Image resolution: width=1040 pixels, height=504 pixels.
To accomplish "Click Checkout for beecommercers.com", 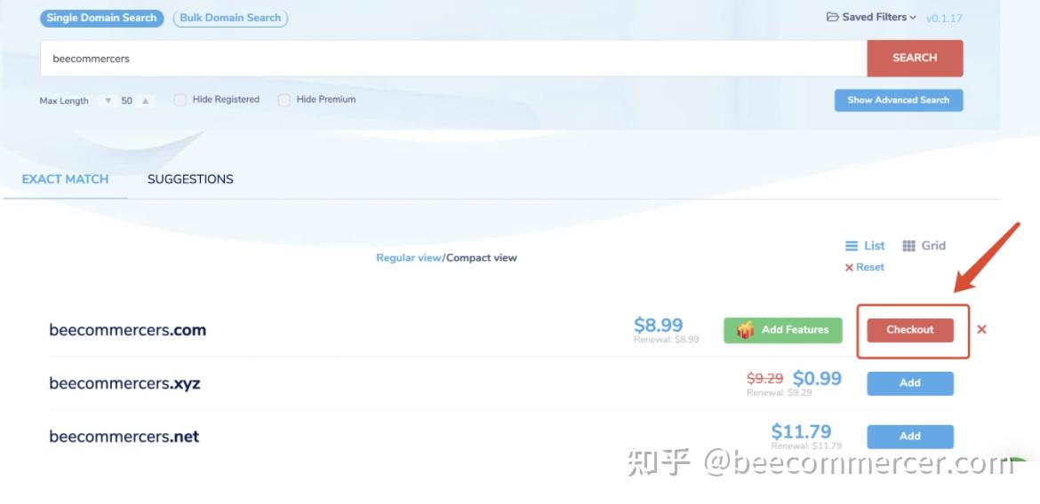I will (910, 330).
